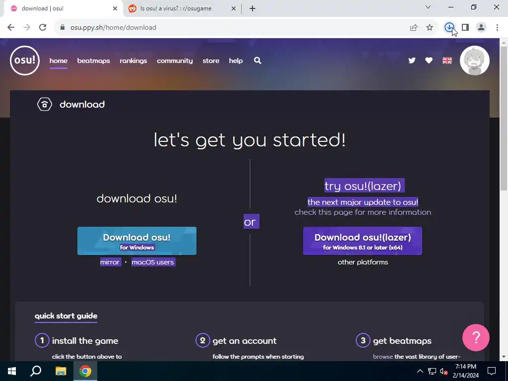The height and width of the screenshot is (381, 508).
Task: Open File Explorer from the taskbar
Action: [x=61, y=371]
